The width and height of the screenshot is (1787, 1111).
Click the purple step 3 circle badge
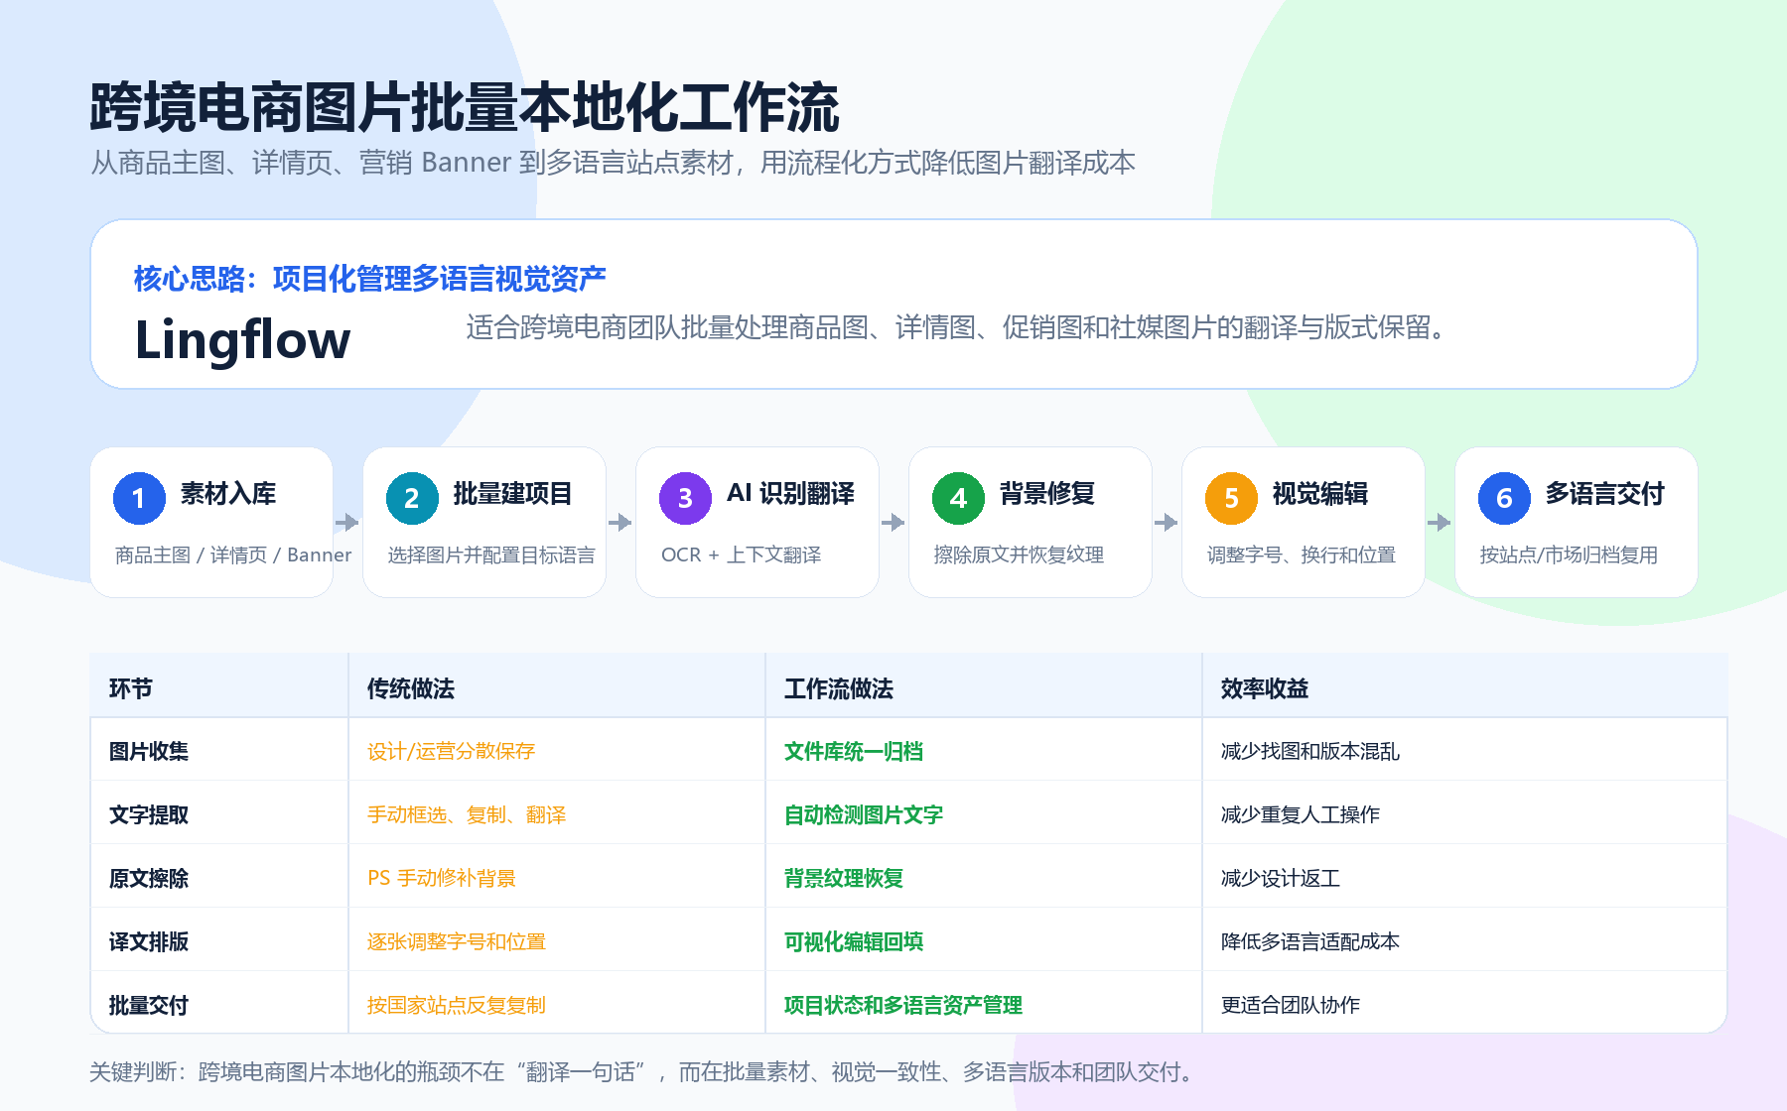click(x=685, y=498)
